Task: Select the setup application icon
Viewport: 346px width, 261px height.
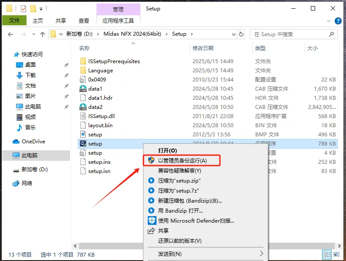Action: (83, 144)
